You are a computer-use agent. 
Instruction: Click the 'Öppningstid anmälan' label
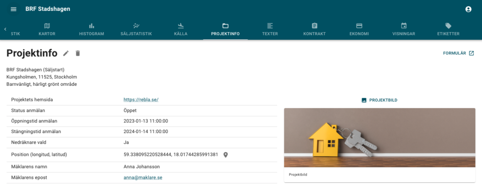[x=34, y=121]
